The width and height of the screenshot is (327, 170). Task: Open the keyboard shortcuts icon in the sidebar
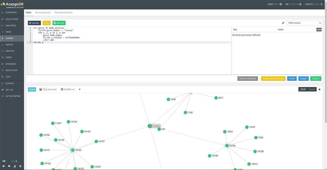click(4, 161)
